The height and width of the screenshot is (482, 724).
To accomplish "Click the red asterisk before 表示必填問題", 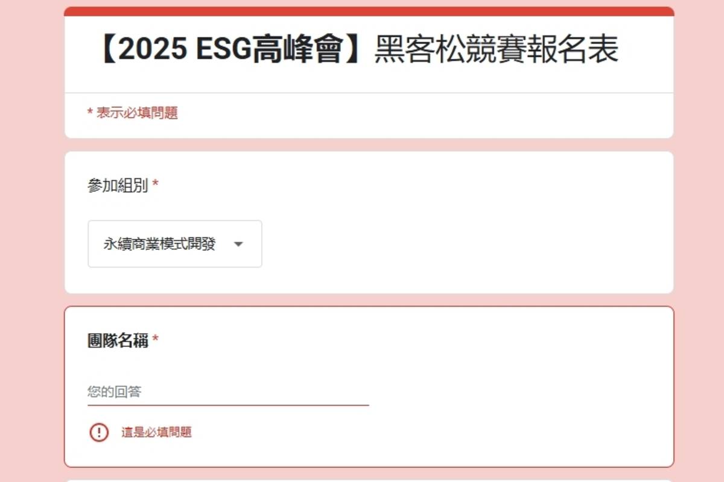I will coord(90,111).
